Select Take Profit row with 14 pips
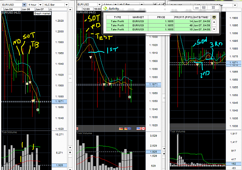 pos(158,21)
